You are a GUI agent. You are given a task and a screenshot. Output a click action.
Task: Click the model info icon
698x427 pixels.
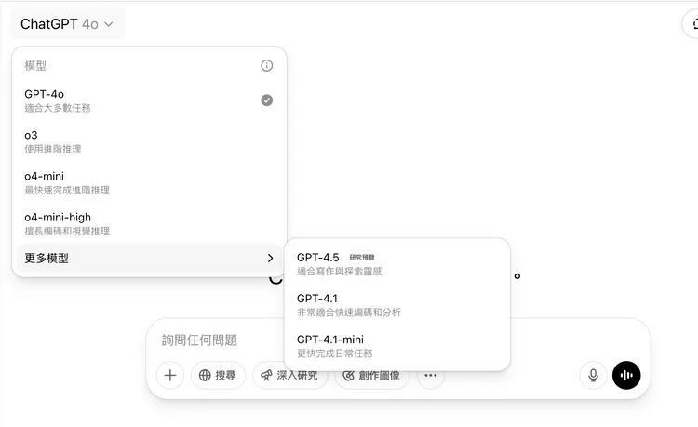pyautogui.click(x=267, y=66)
